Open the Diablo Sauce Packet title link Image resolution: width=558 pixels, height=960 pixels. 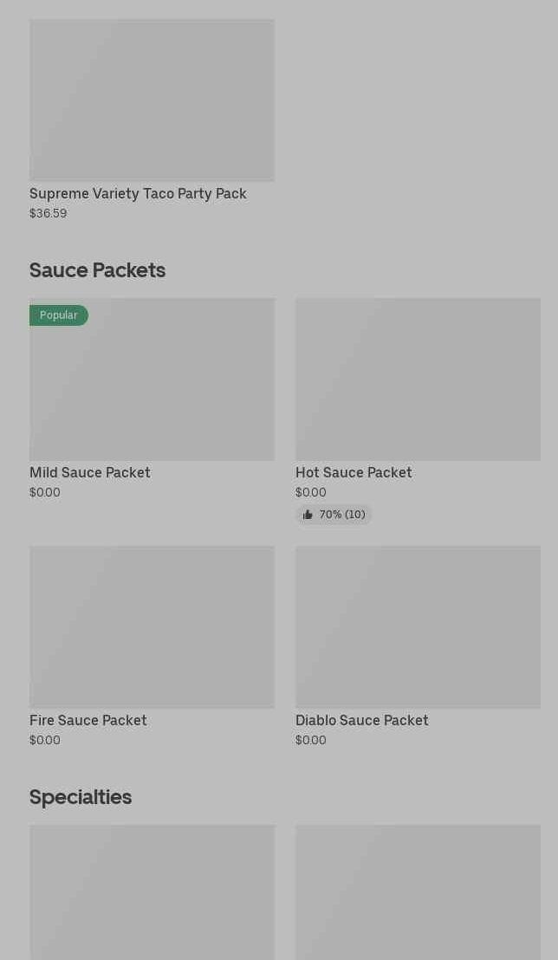[x=362, y=721]
